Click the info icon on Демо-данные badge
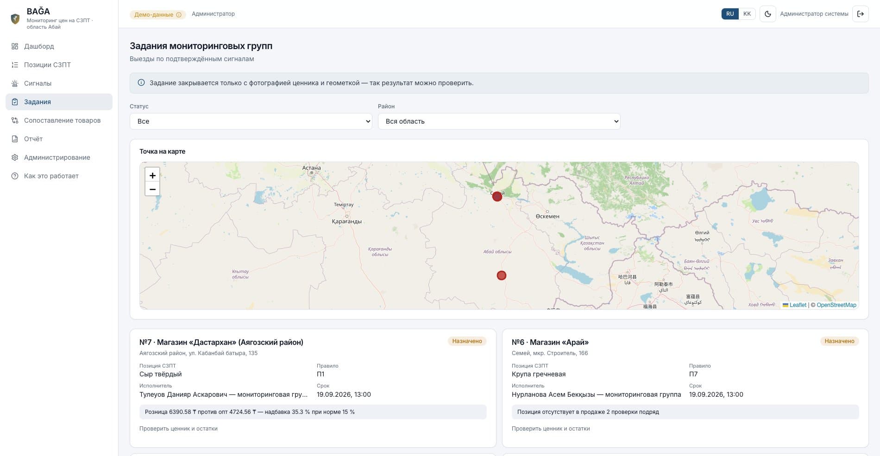The image size is (880, 456). point(179,15)
